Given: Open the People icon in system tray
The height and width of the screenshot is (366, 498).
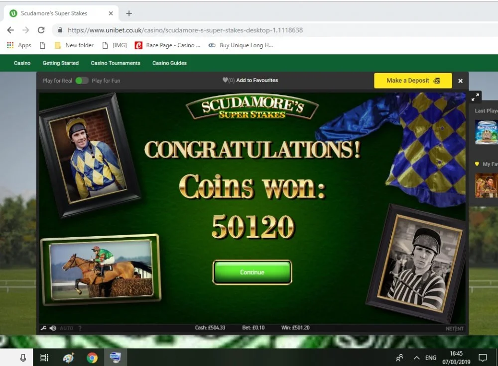Looking at the screenshot, I should click(399, 358).
